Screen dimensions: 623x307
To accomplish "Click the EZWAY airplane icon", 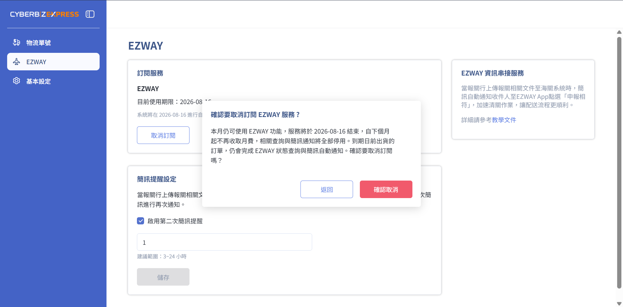I will [17, 62].
